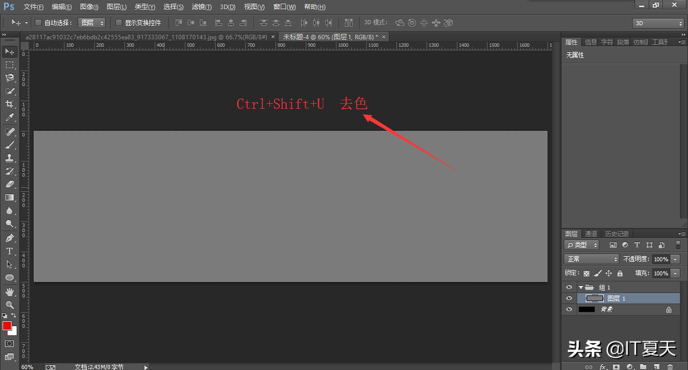Select the Horizontal Type tool

coord(9,251)
